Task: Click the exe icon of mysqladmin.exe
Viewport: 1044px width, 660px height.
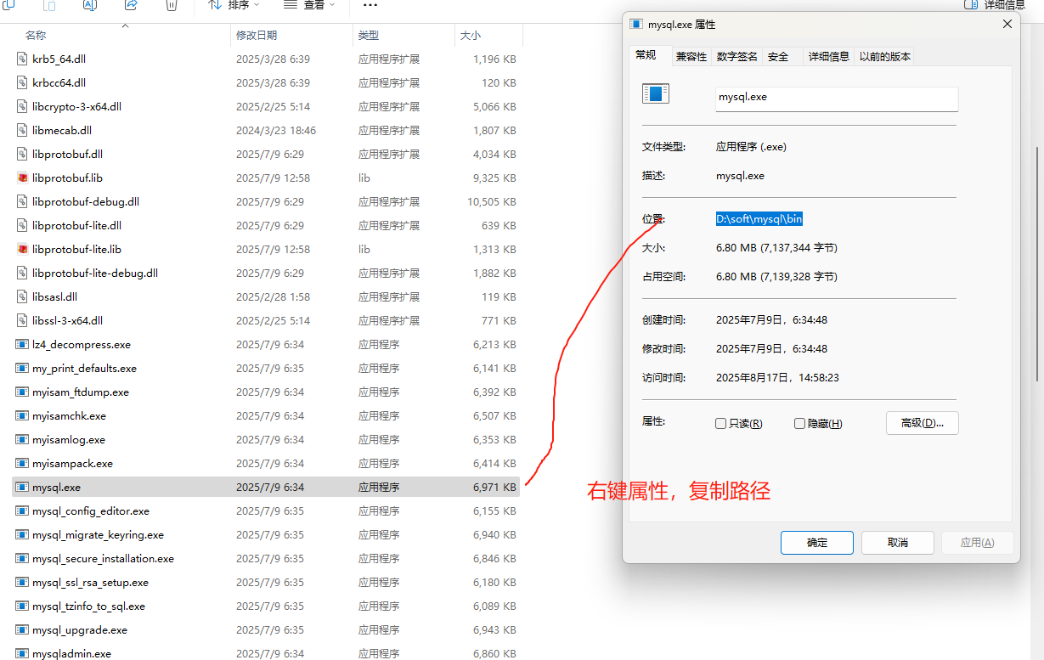Action: 23,654
